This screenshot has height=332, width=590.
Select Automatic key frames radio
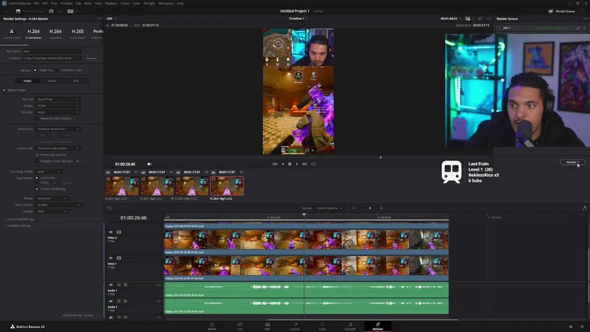coord(37,178)
